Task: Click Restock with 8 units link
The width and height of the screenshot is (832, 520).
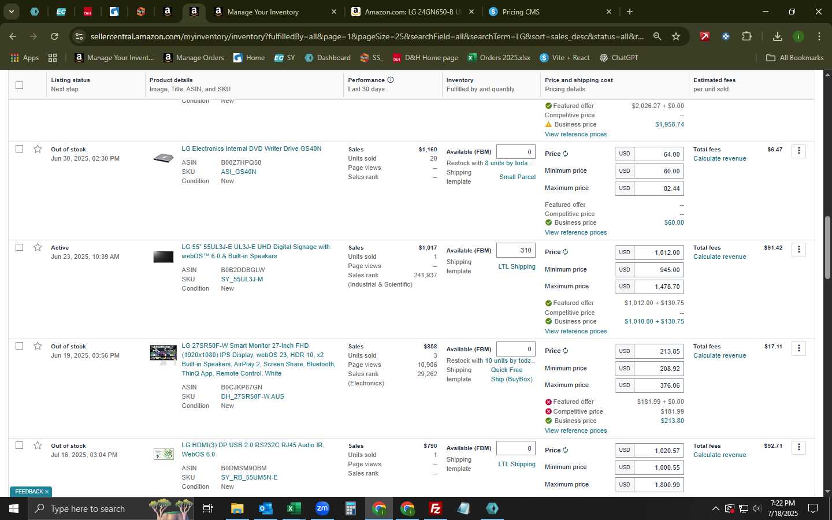Action: [x=508, y=163]
